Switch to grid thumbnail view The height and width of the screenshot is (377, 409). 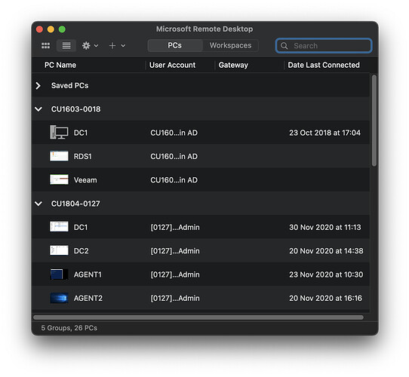coord(45,46)
